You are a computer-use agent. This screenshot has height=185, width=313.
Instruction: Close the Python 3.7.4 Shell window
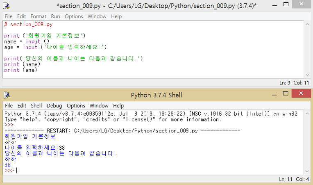point(301,93)
